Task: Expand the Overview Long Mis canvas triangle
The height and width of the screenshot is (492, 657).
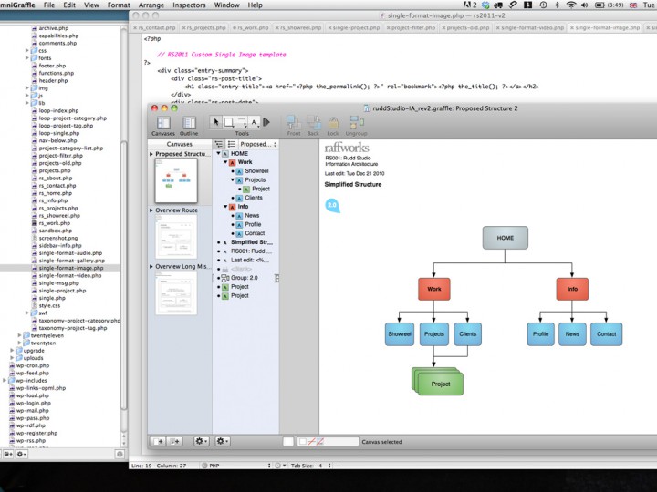Action: pyautogui.click(x=151, y=266)
